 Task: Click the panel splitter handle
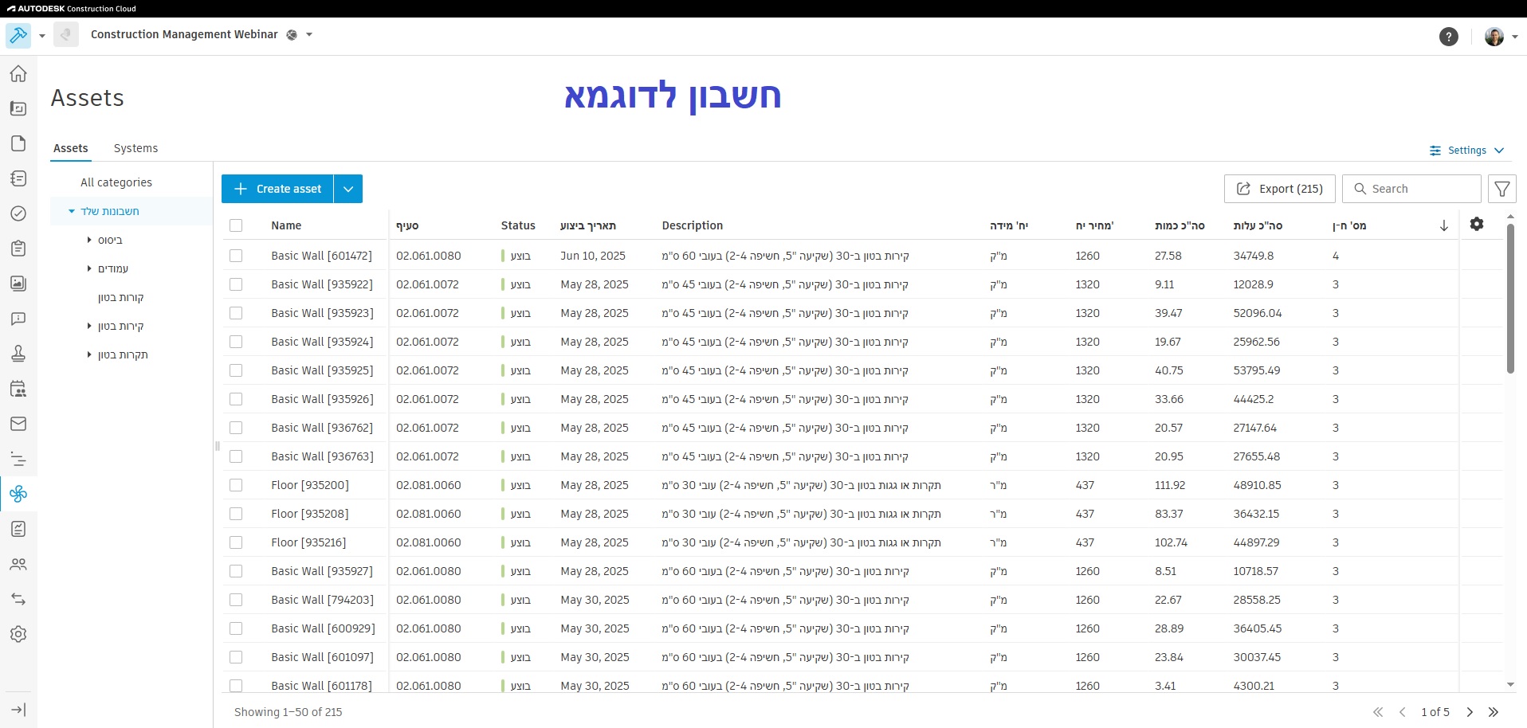pos(217,446)
